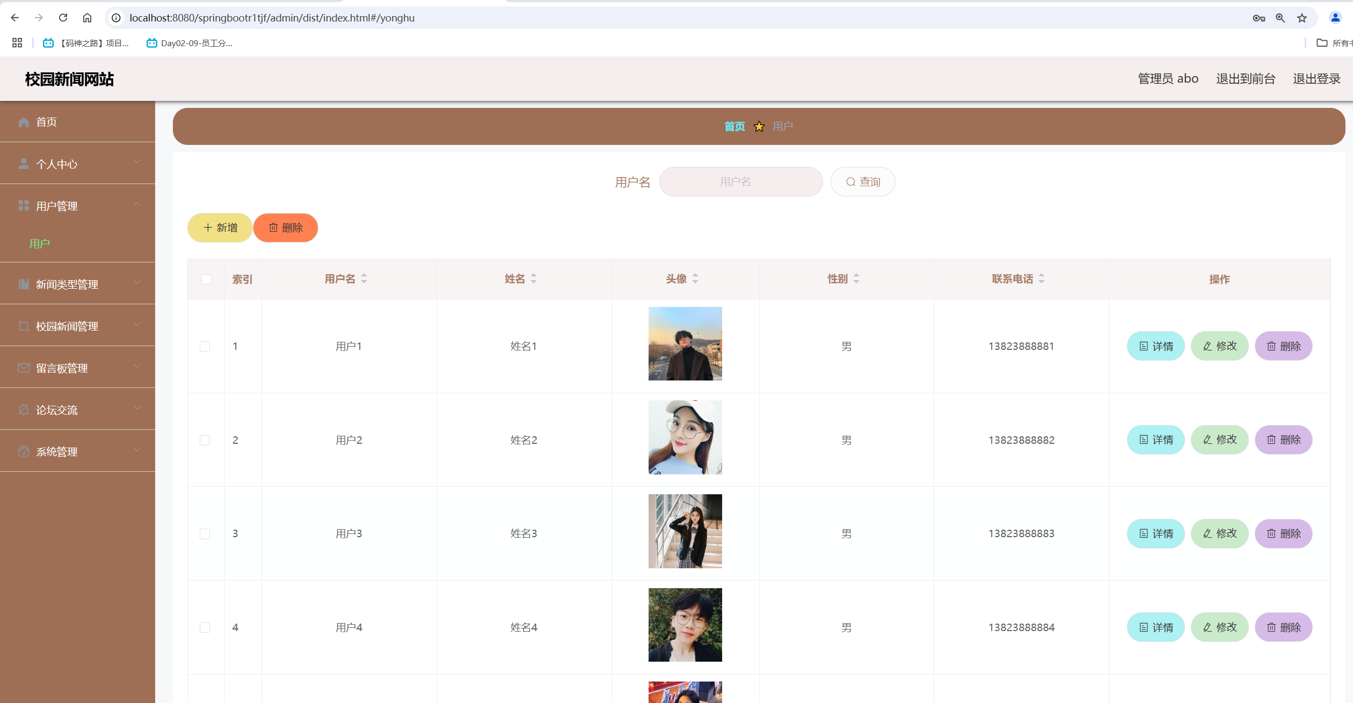Click the 查询 search button
The width and height of the screenshot is (1353, 703).
[863, 182]
